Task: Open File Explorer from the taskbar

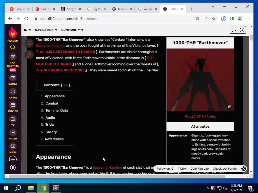Action: coord(31,188)
